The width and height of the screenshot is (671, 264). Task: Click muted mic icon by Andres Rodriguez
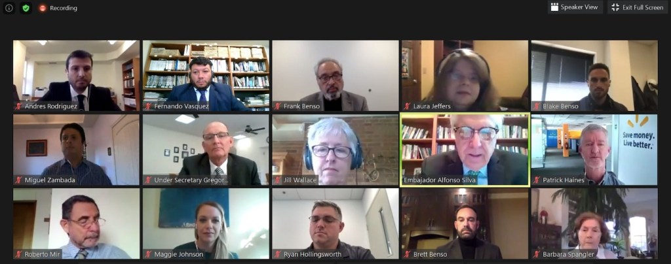(18, 107)
